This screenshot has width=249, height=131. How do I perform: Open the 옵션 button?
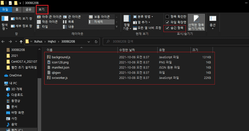213,23
